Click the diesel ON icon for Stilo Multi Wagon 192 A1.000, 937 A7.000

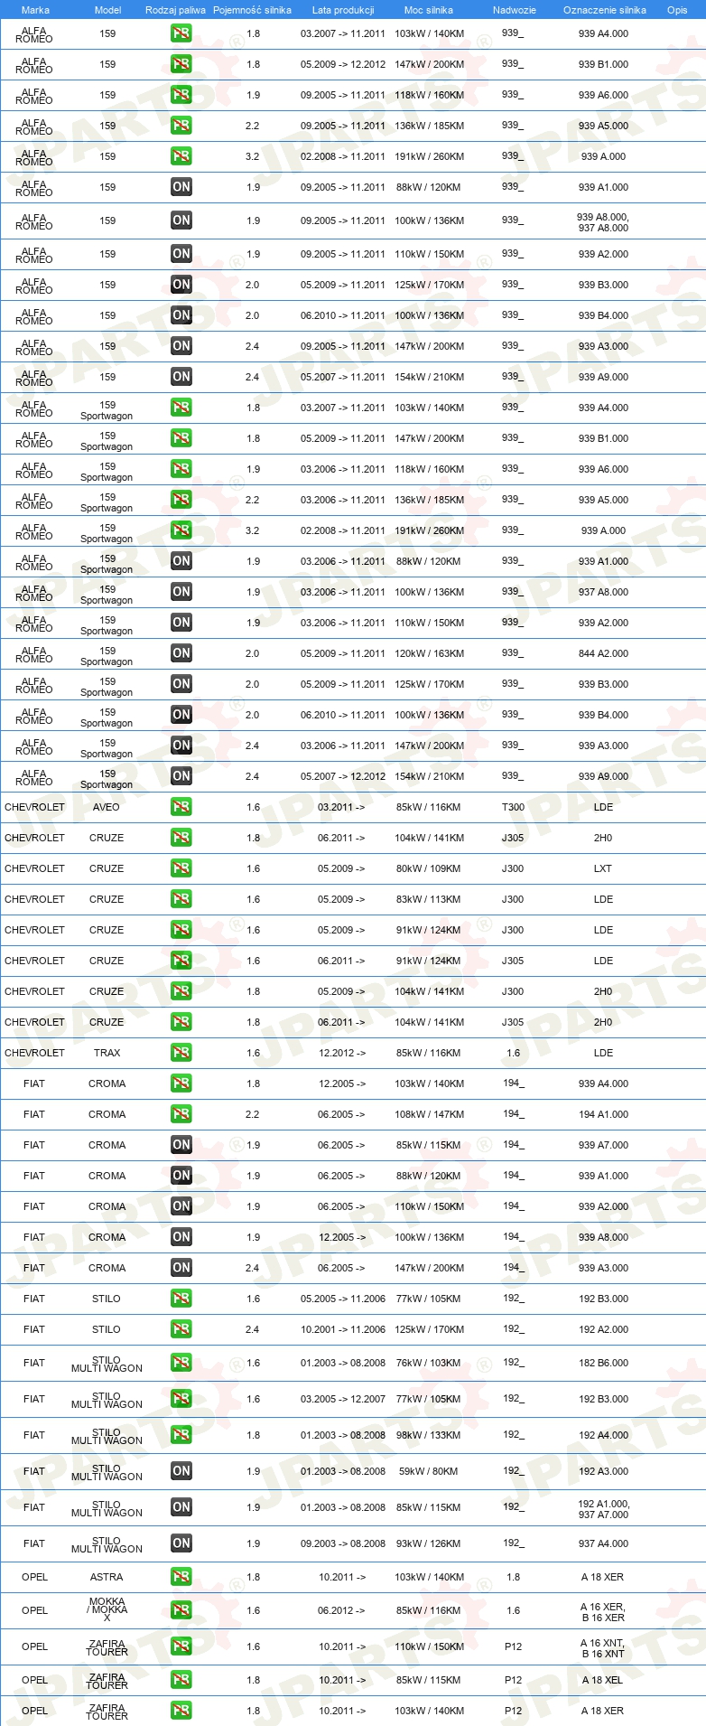pyautogui.click(x=181, y=1507)
